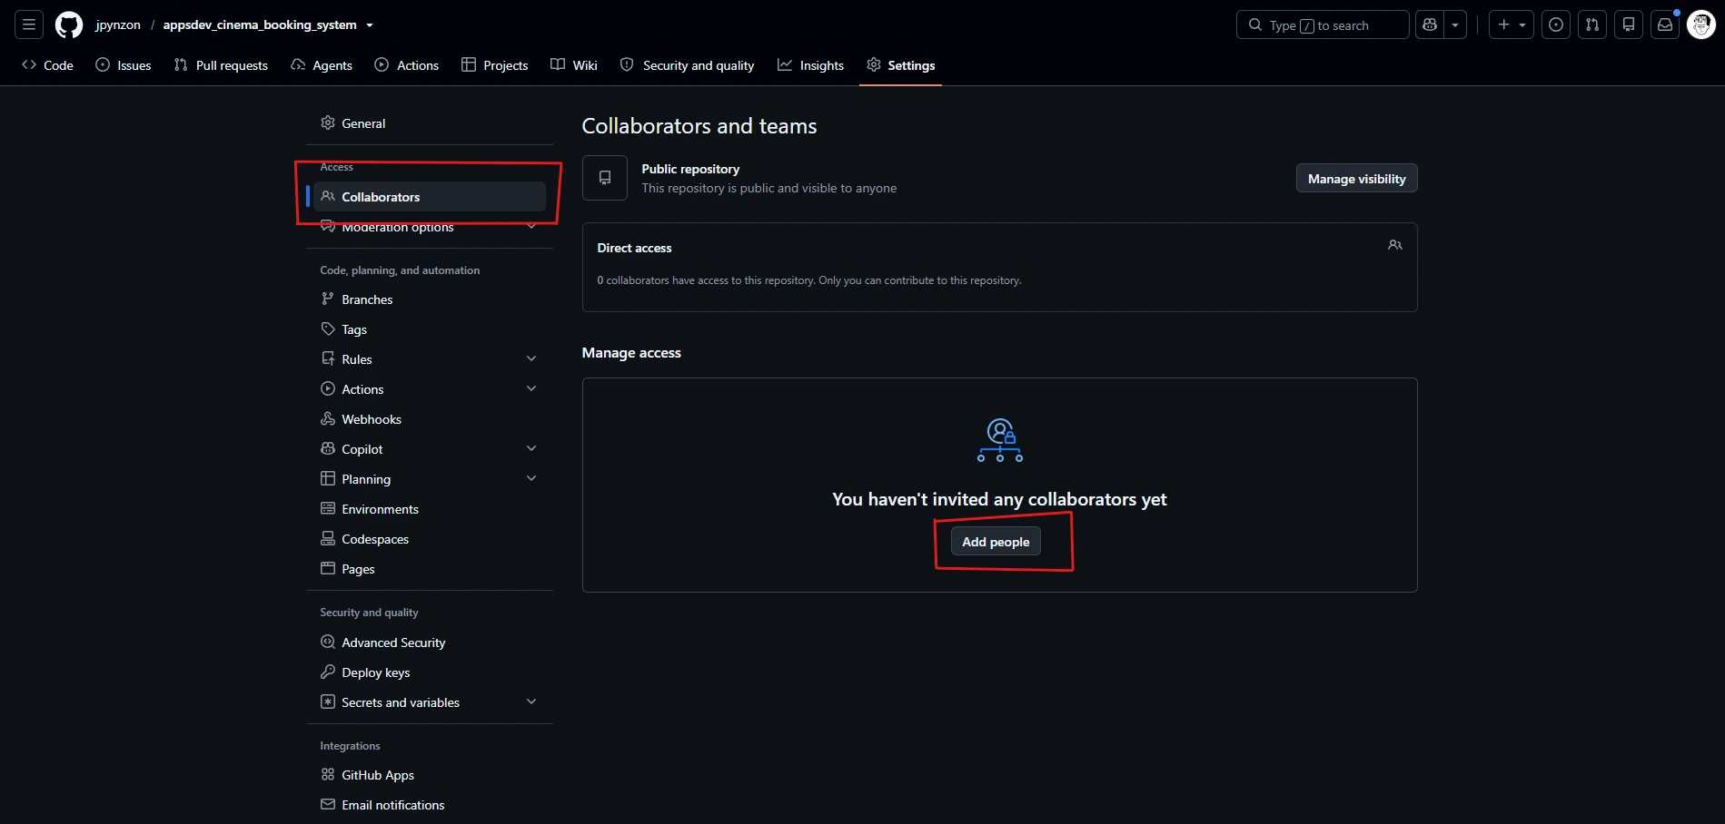Screen dimensions: 1725x824
Task: Select the Settings tab
Action: click(x=901, y=65)
